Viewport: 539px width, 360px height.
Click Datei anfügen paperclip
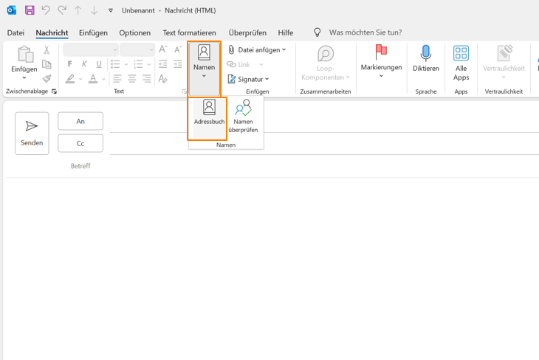(x=254, y=50)
